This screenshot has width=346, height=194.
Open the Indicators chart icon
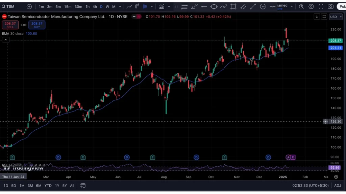[x=162, y=7]
